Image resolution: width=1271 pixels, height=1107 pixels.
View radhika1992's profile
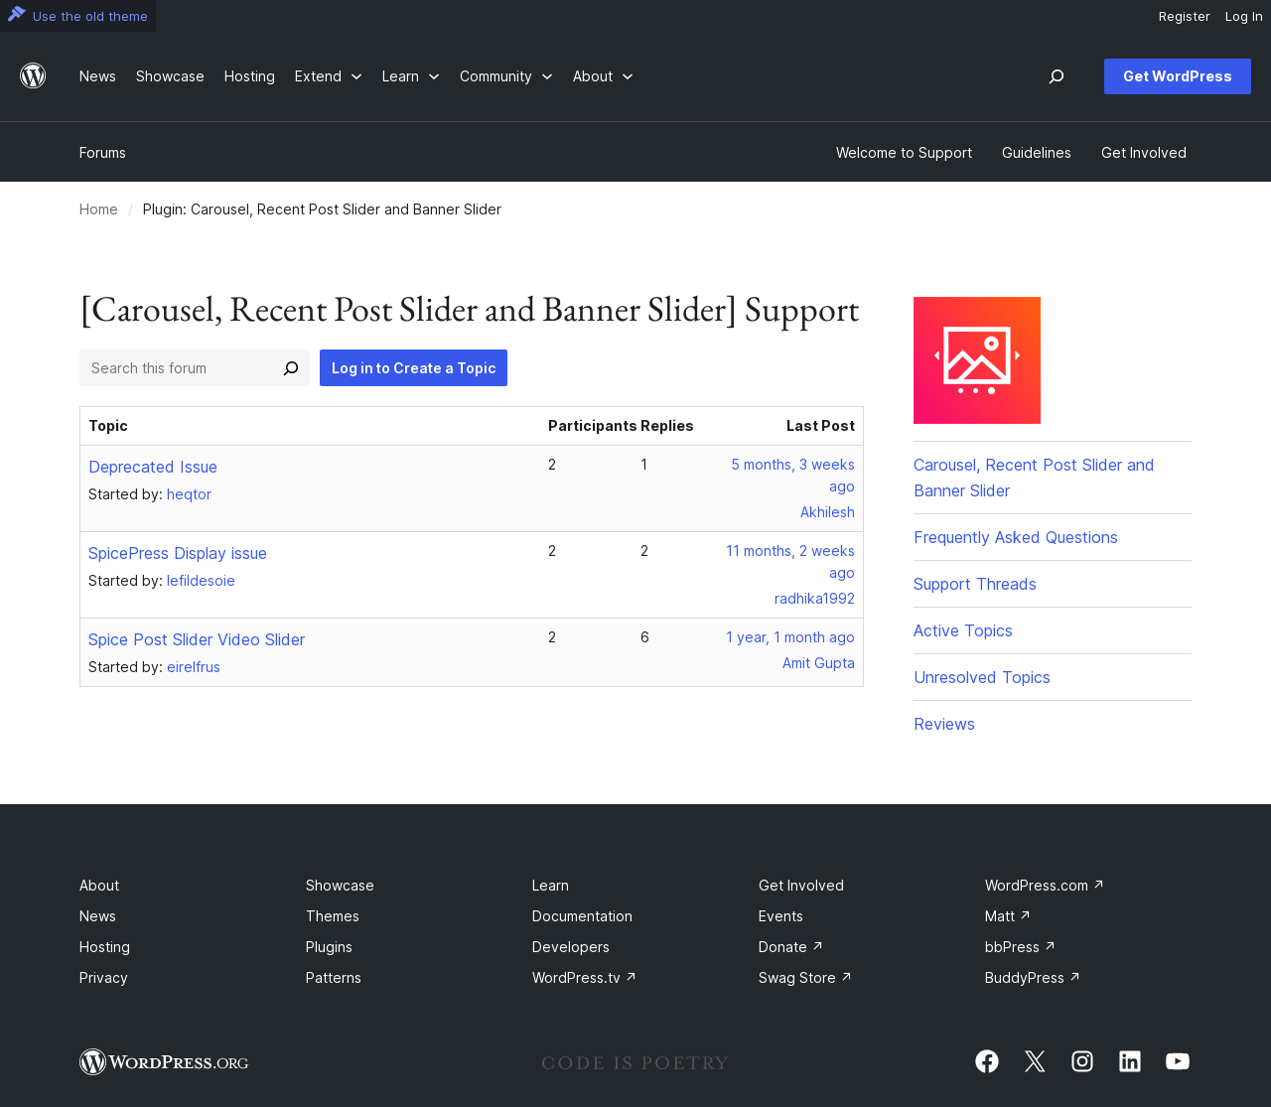814,599
